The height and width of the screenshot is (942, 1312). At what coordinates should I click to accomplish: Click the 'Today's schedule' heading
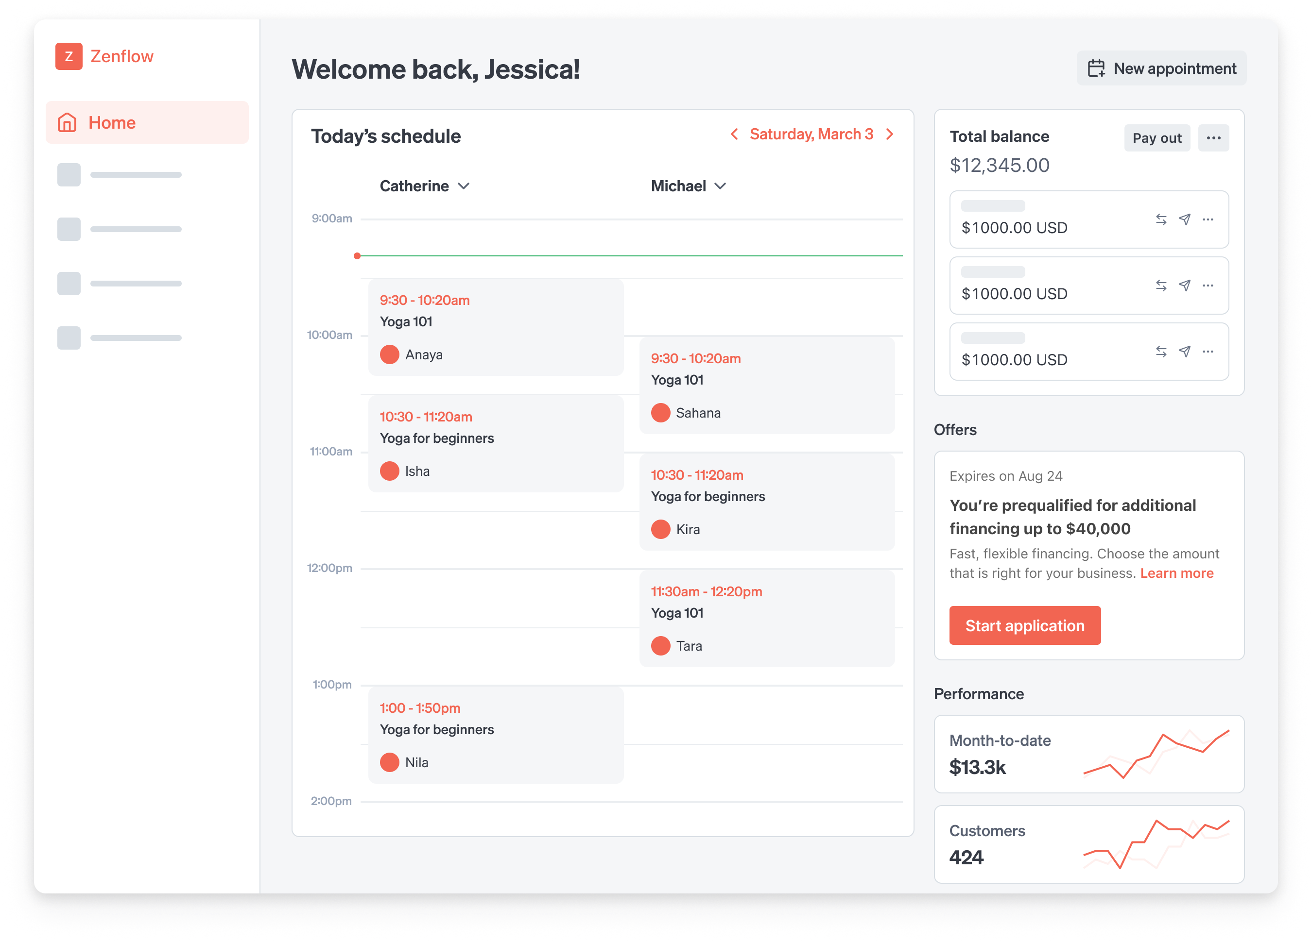click(386, 136)
